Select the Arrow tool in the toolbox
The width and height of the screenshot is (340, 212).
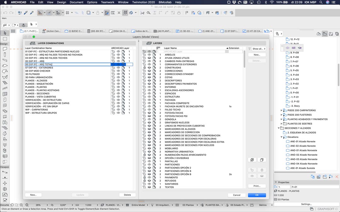point(5,33)
